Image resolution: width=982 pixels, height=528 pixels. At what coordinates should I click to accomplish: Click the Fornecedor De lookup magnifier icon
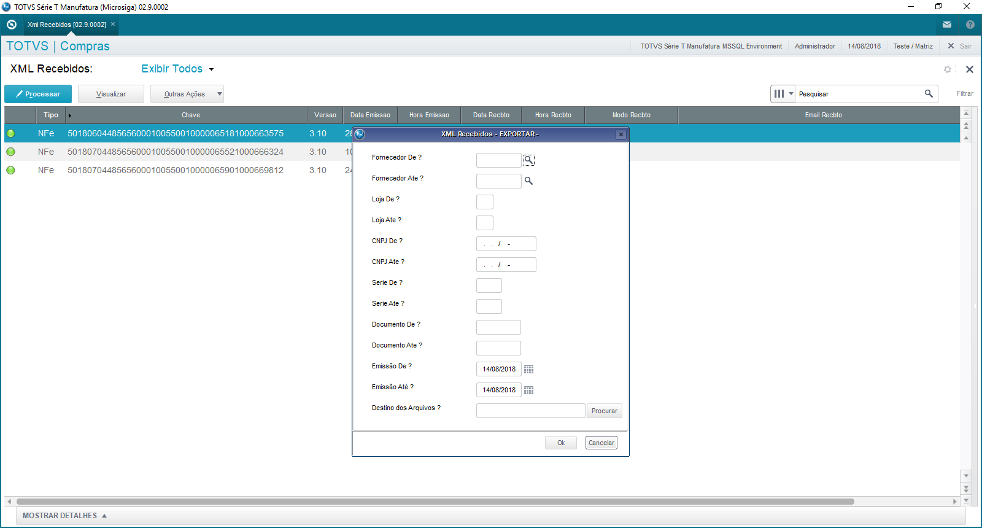tap(528, 160)
